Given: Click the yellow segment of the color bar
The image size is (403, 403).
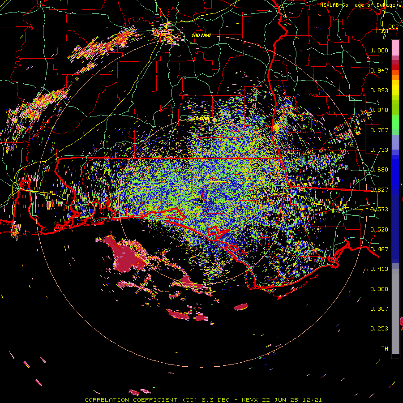Looking at the screenshot, I should (x=395, y=88).
